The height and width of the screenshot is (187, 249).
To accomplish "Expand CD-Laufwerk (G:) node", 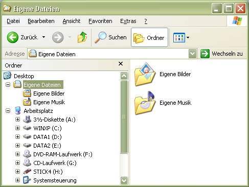I will pyautogui.click(x=17, y=163).
